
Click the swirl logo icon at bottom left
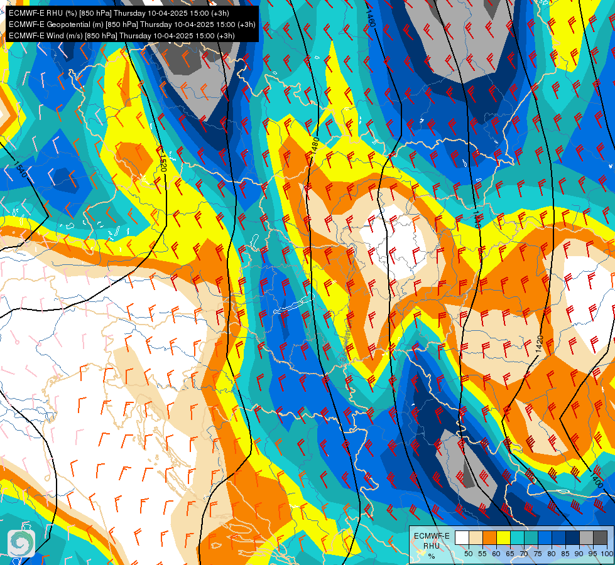[21, 543]
